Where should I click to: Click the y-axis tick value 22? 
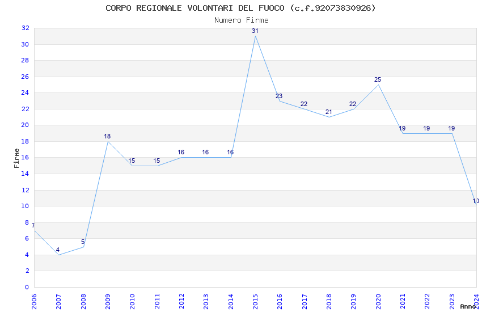[25, 109]
